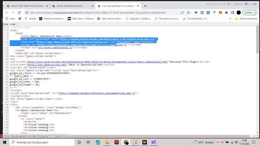Screen dimensions: 260x146
Task: Open the Bakiyeler | Cüzdan bookmark
Action: click(x=139, y=19)
